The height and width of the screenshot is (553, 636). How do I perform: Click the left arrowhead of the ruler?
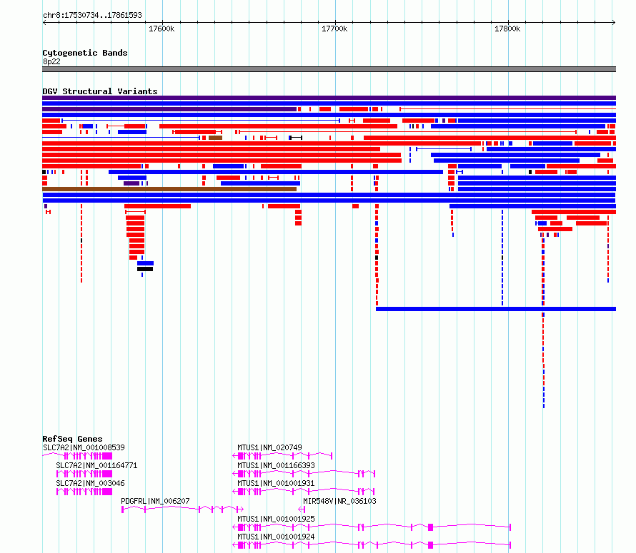[44, 23]
